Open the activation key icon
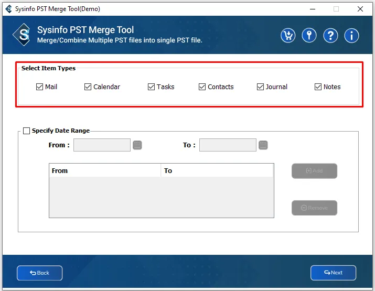Image resolution: width=375 pixels, height=291 pixels. [309, 35]
